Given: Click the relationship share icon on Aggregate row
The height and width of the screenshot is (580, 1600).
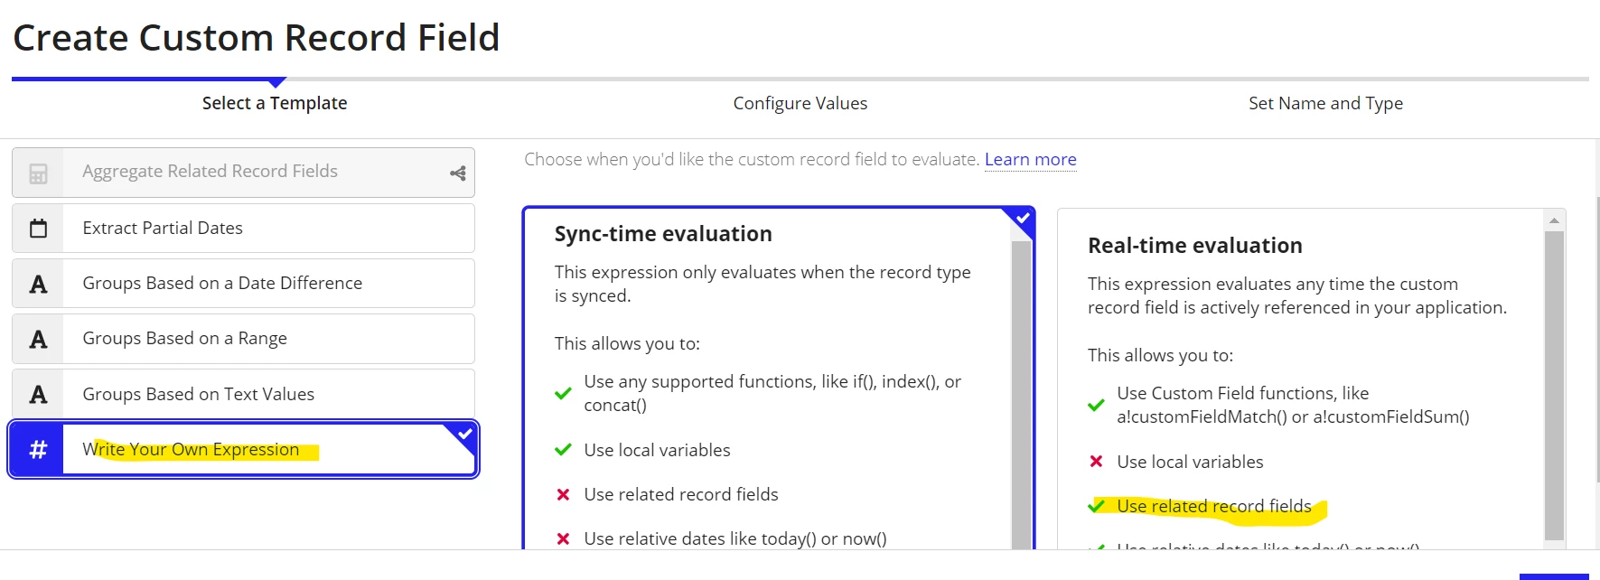Looking at the screenshot, I should point(458,173).
